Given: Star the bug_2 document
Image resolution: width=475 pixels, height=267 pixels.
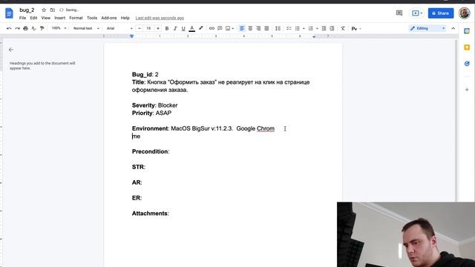Looking at the screenshot, I should [44, 10].
